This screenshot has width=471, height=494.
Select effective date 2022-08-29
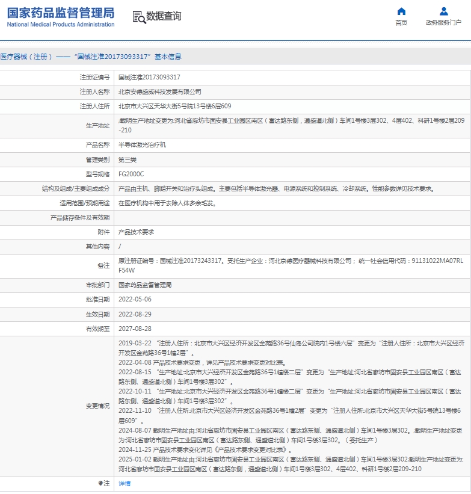(x=135, y=314)
